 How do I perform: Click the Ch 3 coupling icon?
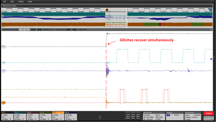[x=36, y=119]
